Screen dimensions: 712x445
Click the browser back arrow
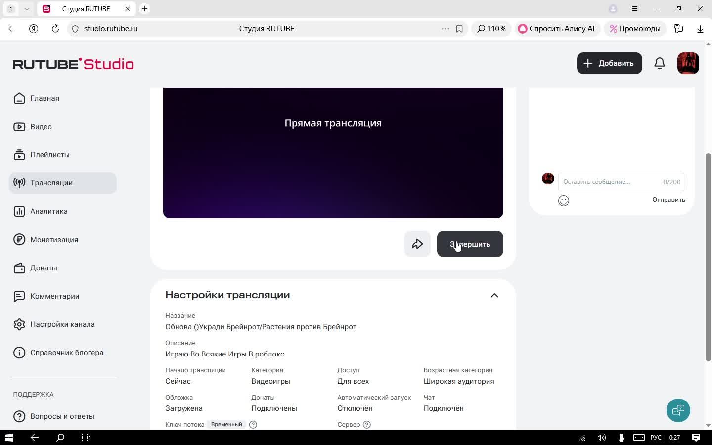tap(12, 29)
